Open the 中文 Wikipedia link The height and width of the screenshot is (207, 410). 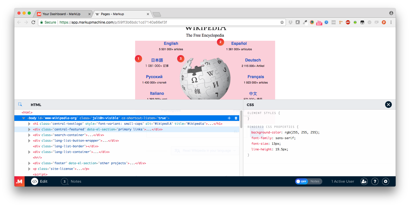point(253,94)
